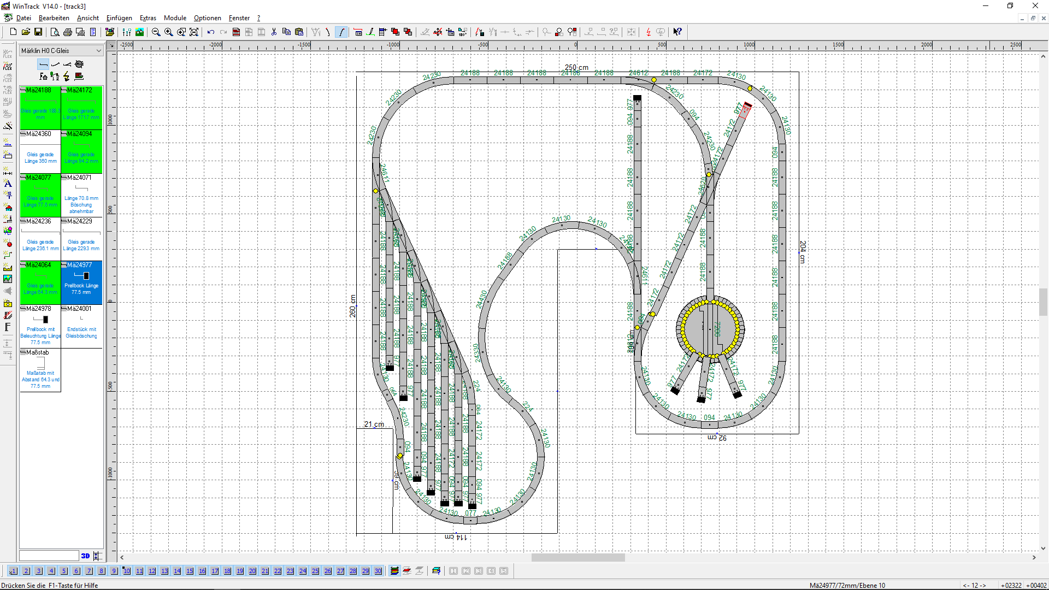1049x590 pixels.
Task: Toggle layer 20 button
Action: pyautogui.click(x=252, y=571)
